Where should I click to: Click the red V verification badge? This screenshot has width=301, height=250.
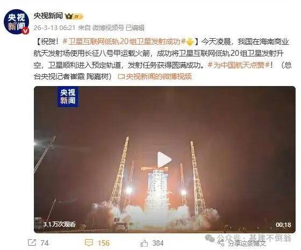pyautogui.click(x=26, y=31)
